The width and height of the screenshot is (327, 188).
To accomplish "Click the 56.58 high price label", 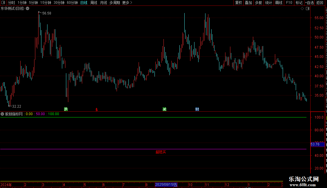I will (x=47, y=13).
